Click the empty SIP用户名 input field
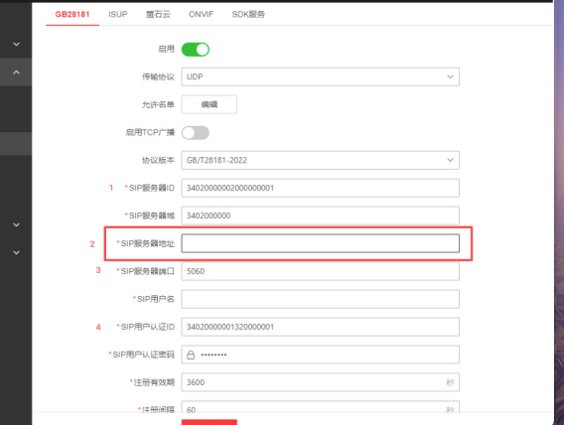The height and width of the screenshot is (425, 564). (320, 299)
